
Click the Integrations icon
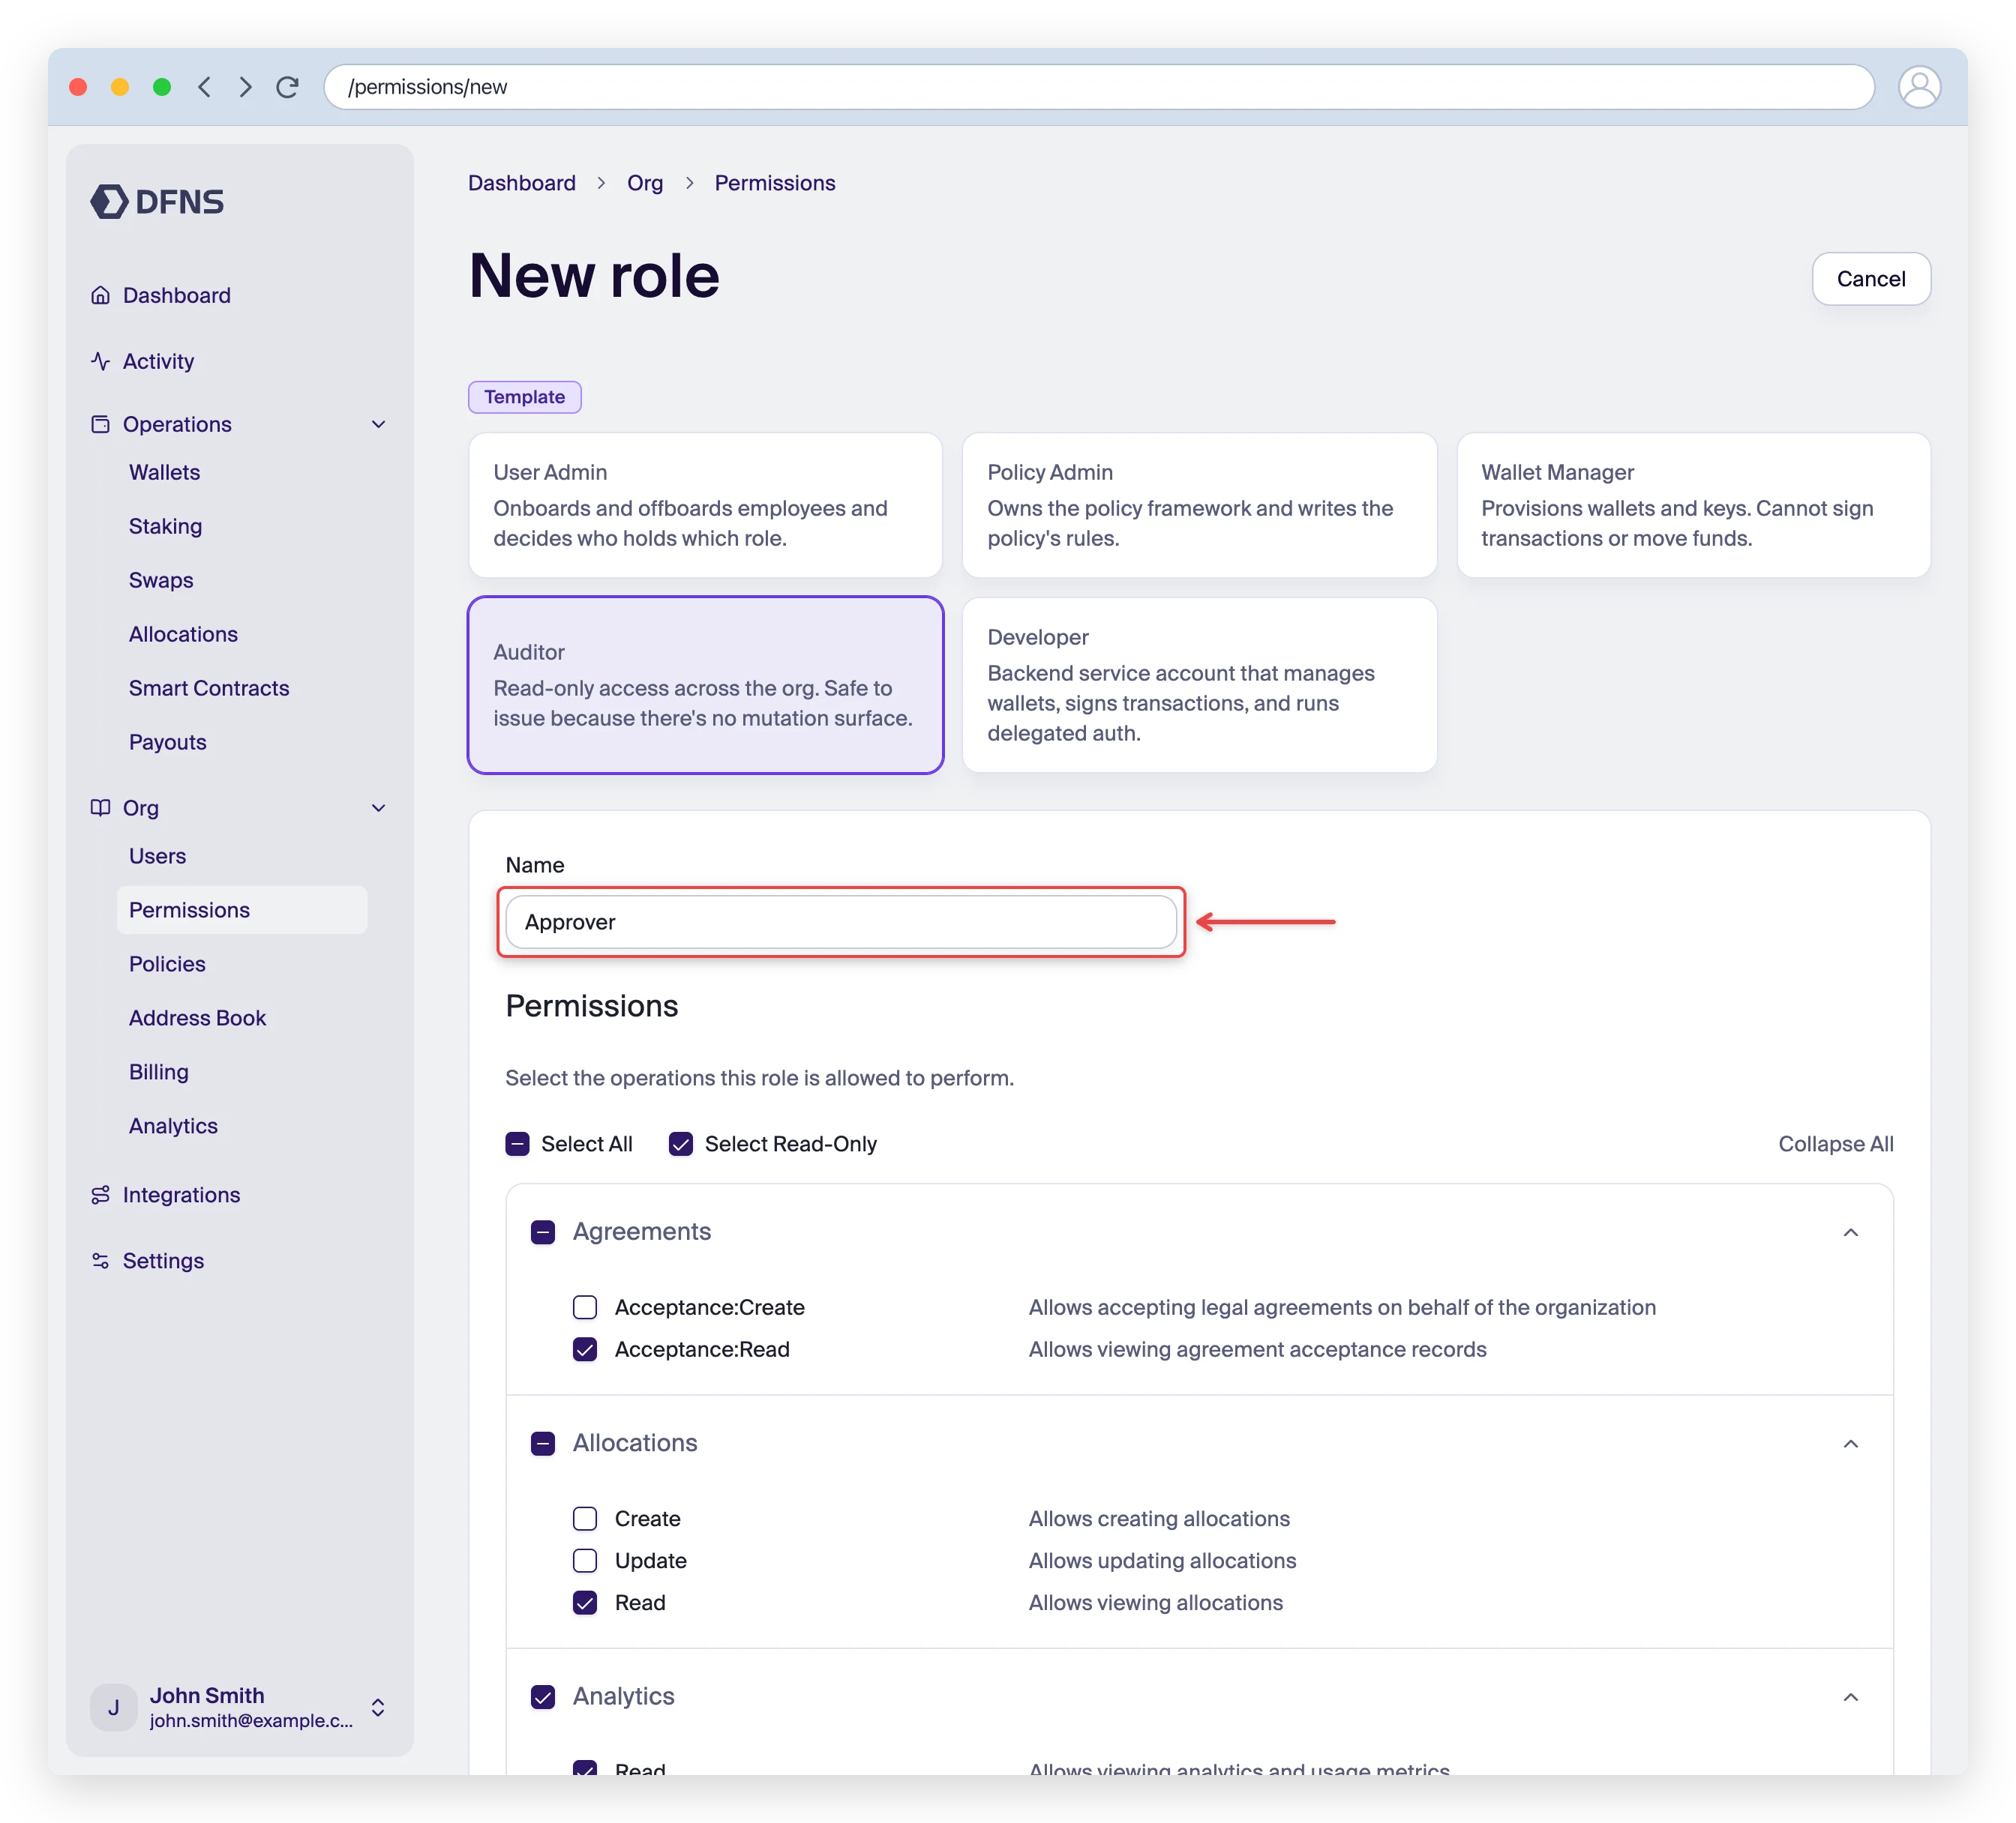click(x=100, y=1194)
